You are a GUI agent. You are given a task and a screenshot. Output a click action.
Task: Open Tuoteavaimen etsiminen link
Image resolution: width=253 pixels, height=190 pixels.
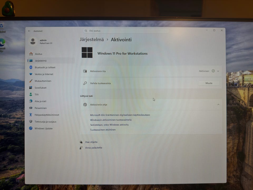tap(103, 130)
